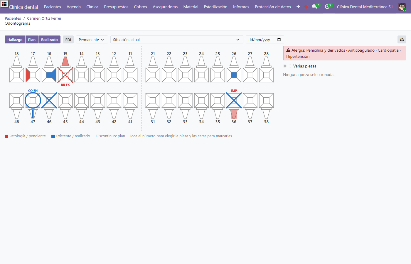
Task: Switch to Plan mode
Action: pyautogui.click(x=32, y=40)
